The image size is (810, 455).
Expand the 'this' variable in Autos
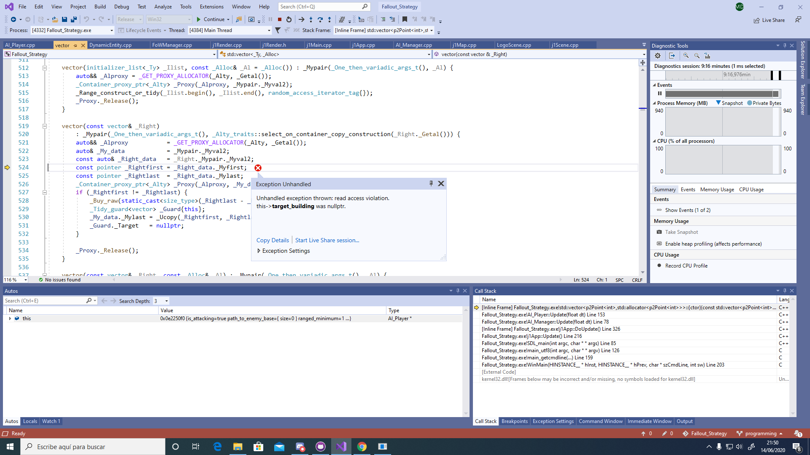click(x=10, y=318)
